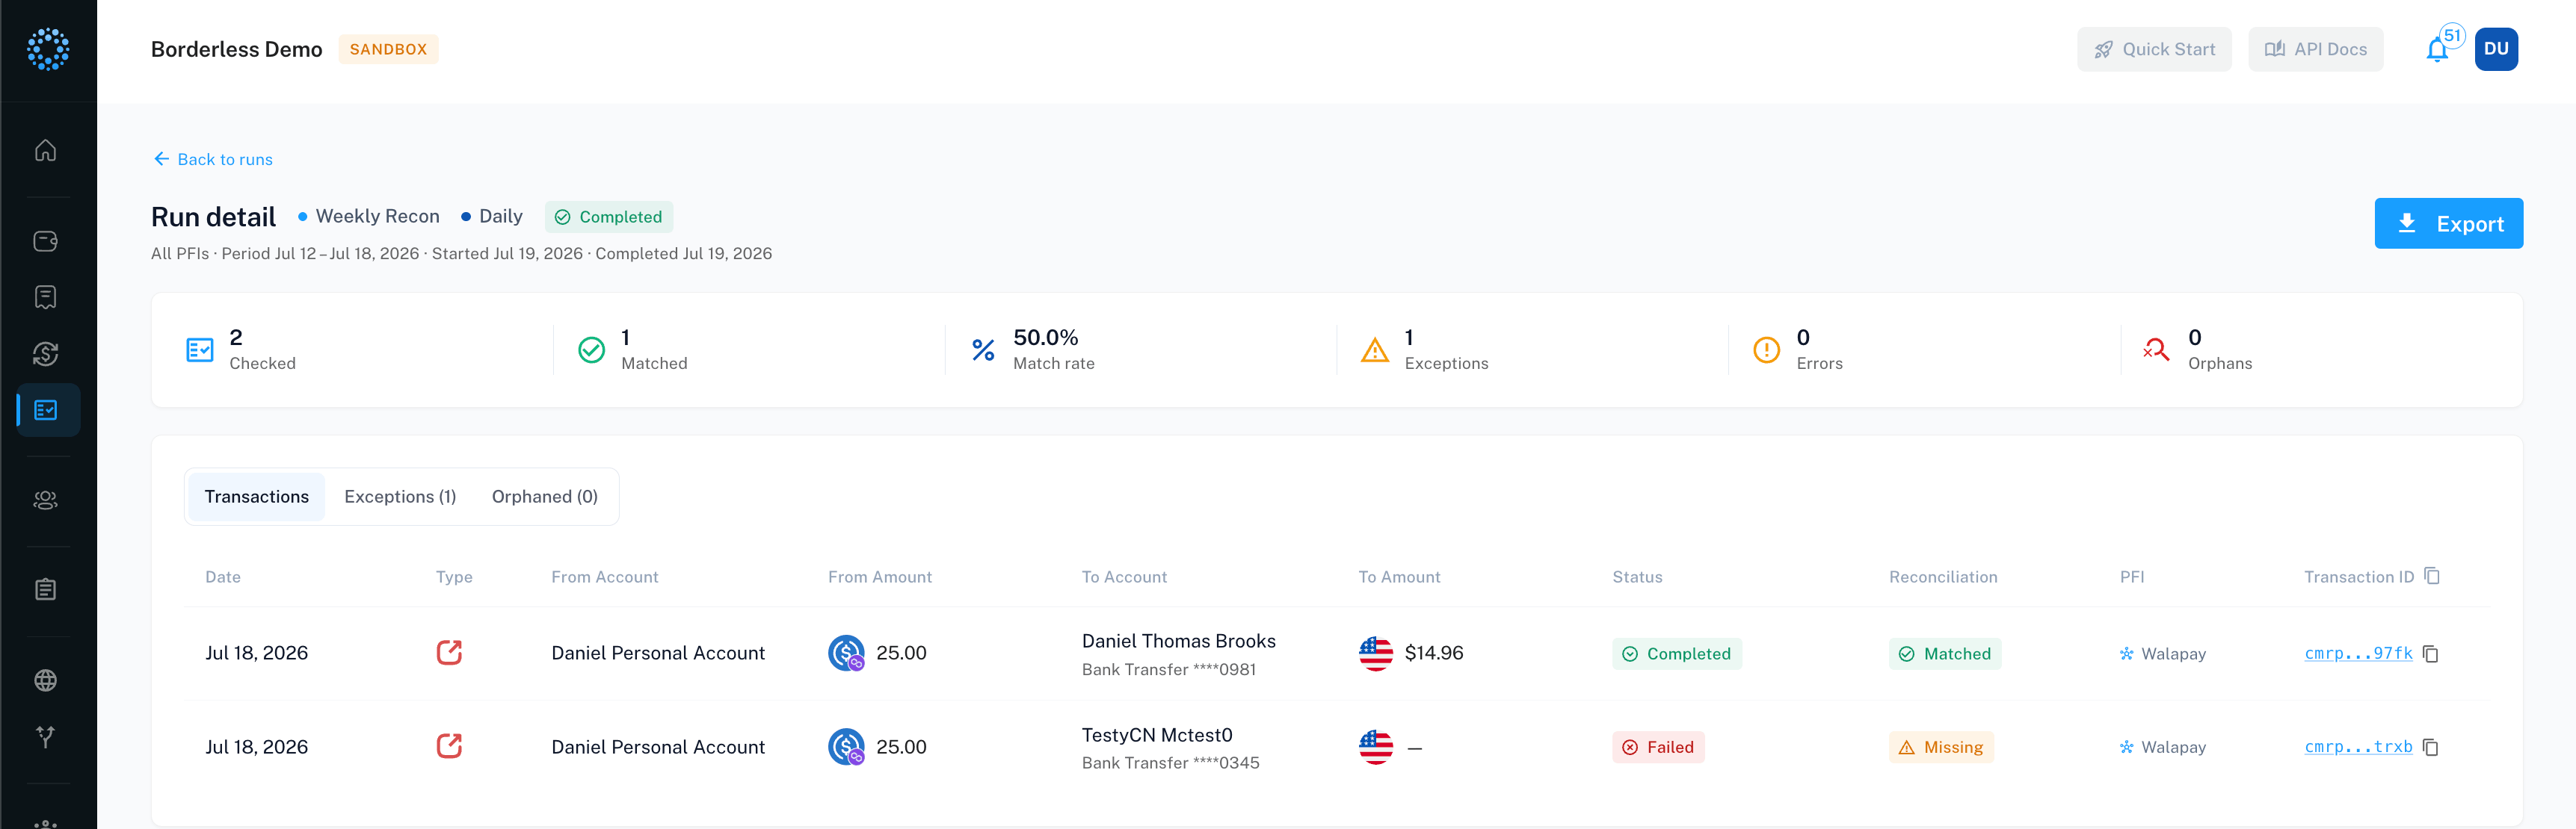This screenshot has width=2576, height=829.
Task: Click the Orphans search icon
Action: [2157, 350]
